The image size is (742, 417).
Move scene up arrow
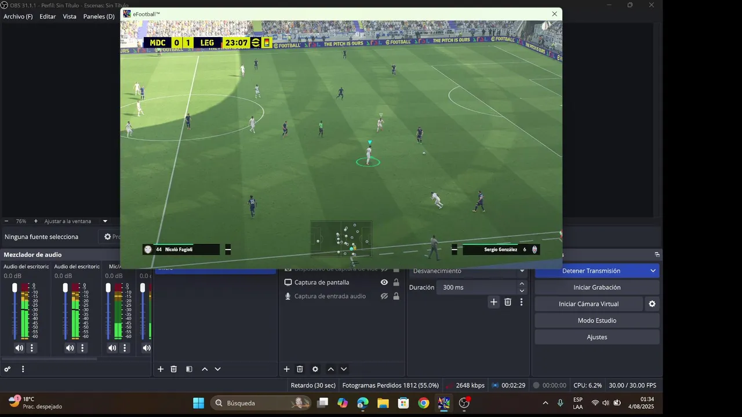tap(205, 369)
